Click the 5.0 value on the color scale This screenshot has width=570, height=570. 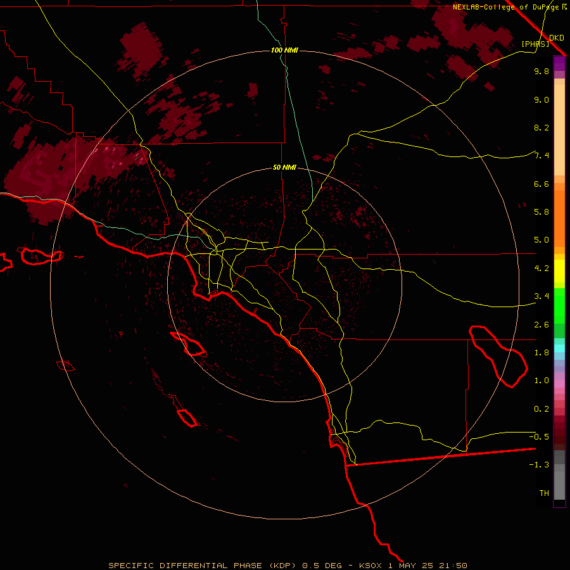point(541,240)
